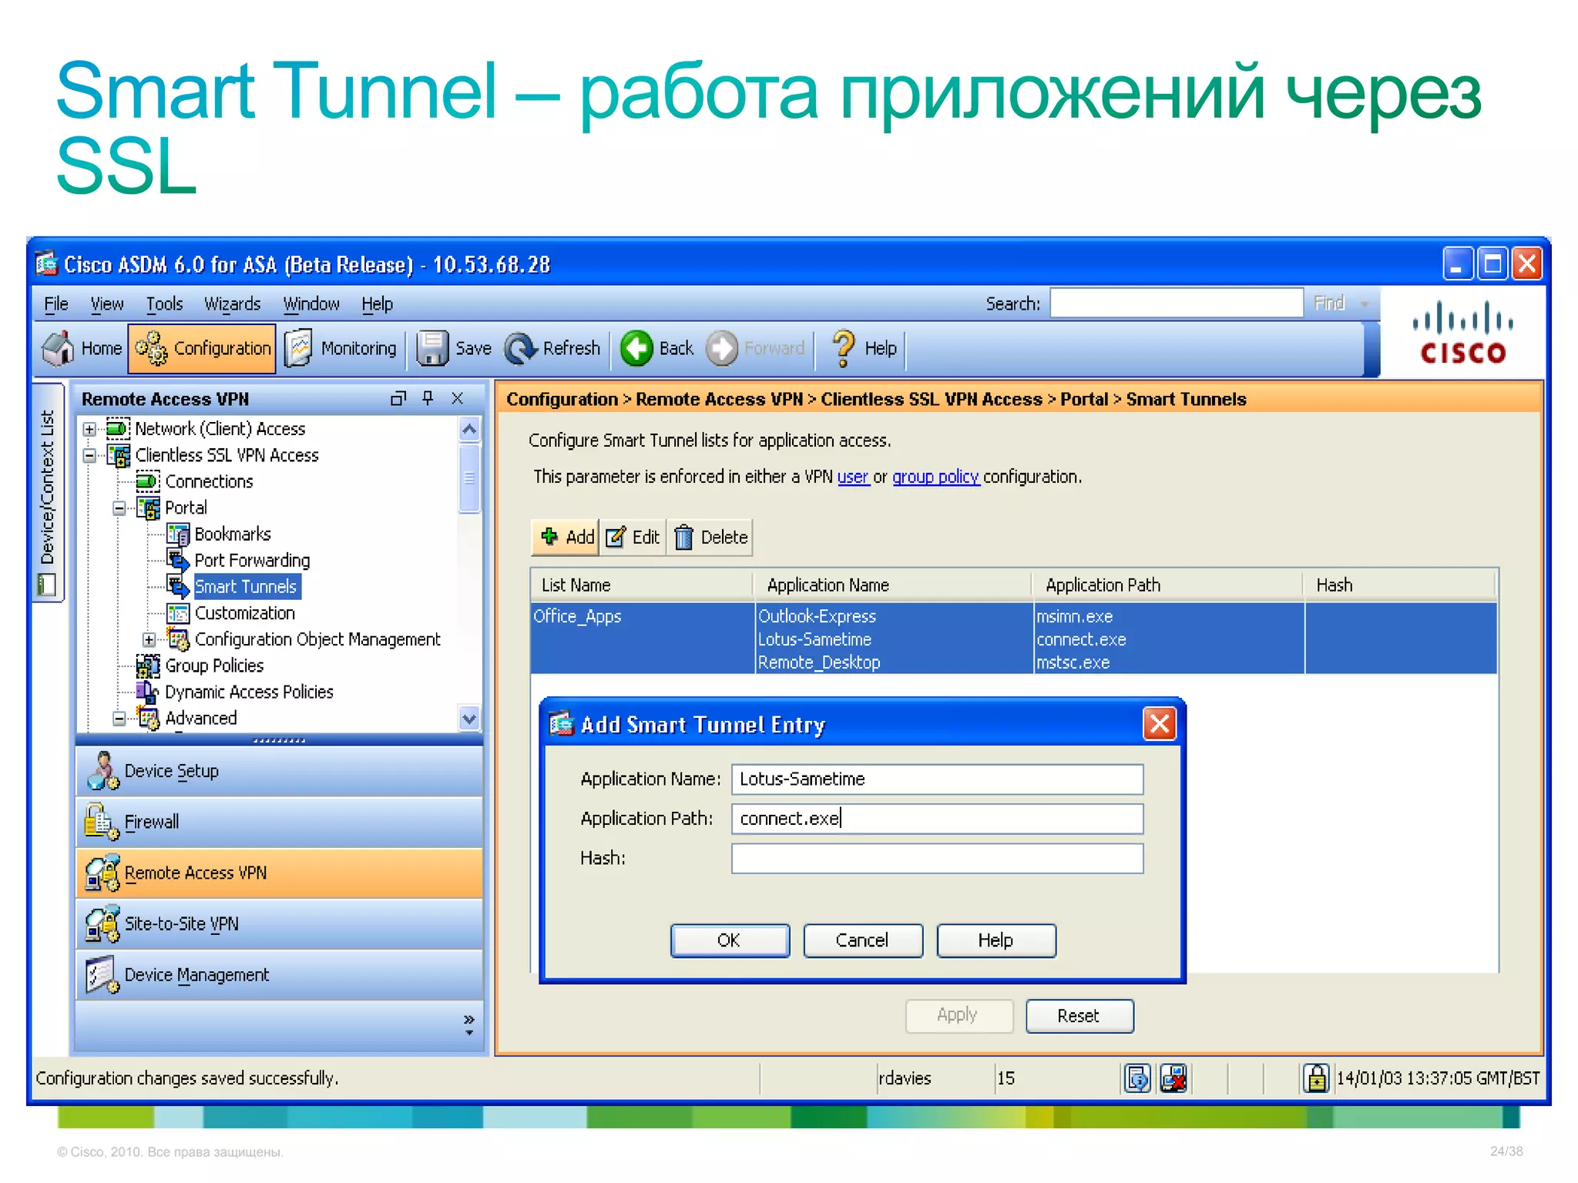Select Port Forwarding tree item

[252, 561]
